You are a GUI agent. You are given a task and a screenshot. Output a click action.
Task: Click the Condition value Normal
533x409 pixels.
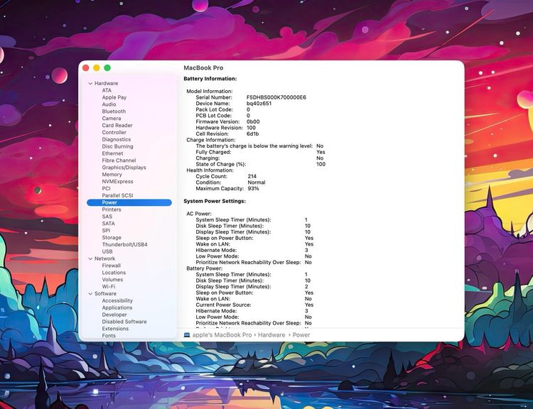click(x=257, y=182)
